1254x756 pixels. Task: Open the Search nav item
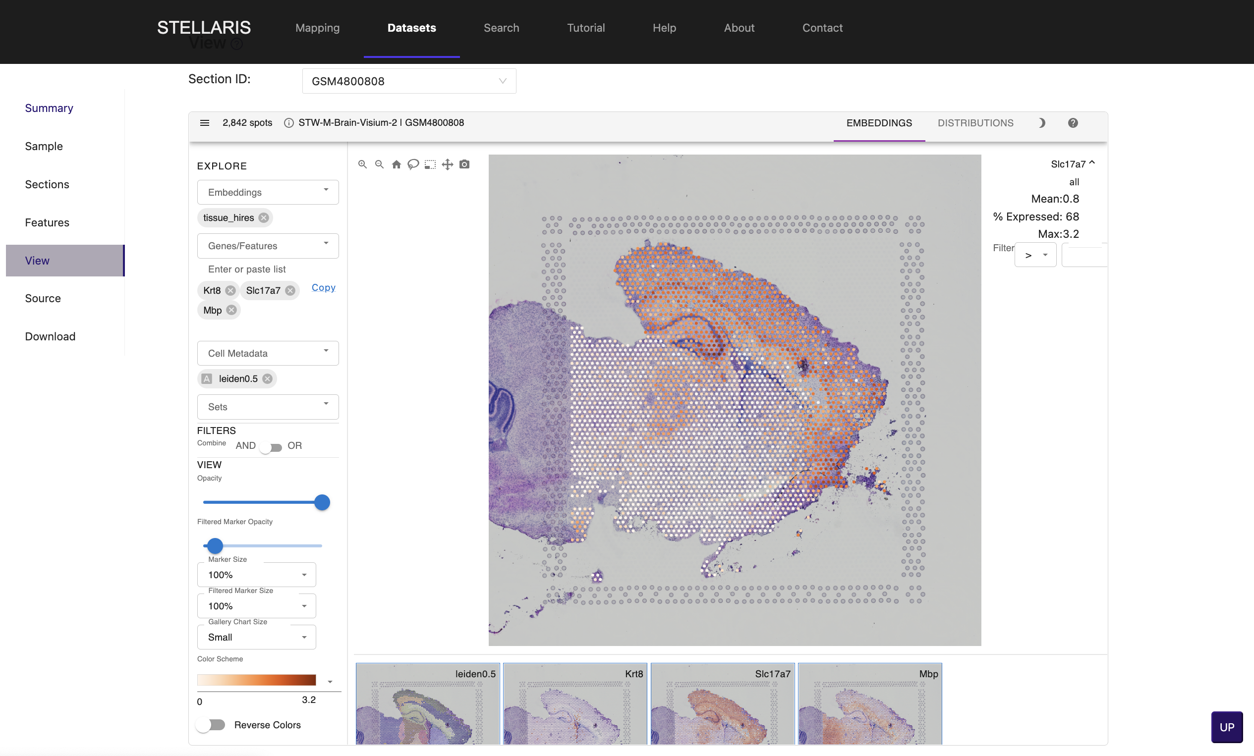coord(501,27)
